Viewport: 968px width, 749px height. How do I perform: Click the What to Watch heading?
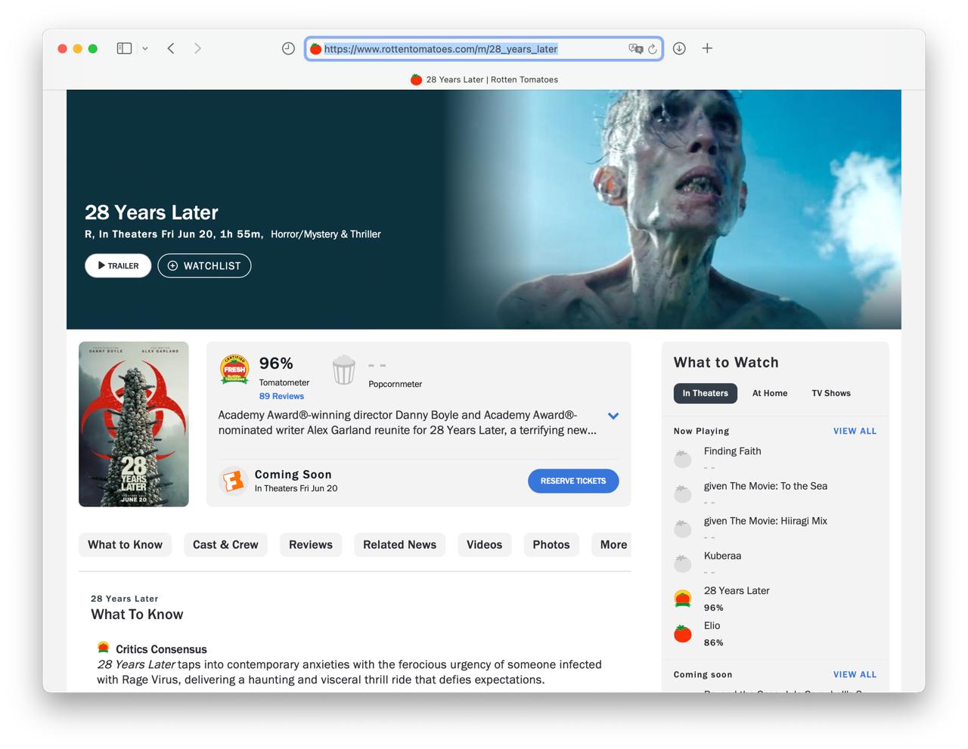point(726,362)
